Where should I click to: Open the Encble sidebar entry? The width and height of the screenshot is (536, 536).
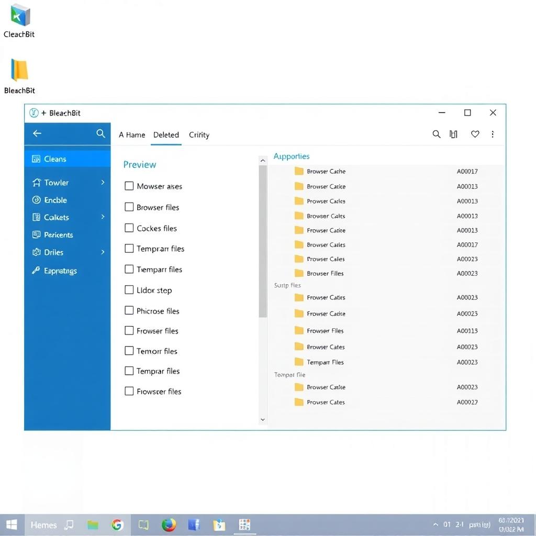[68, 200]
